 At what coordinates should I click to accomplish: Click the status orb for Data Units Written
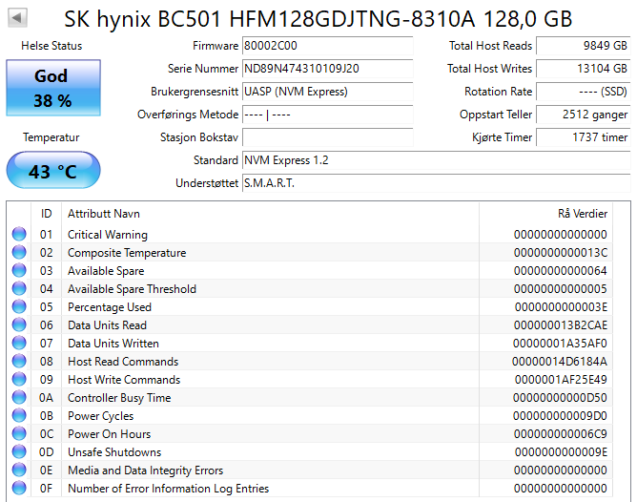pyautogui.click(x=19, y=344)
